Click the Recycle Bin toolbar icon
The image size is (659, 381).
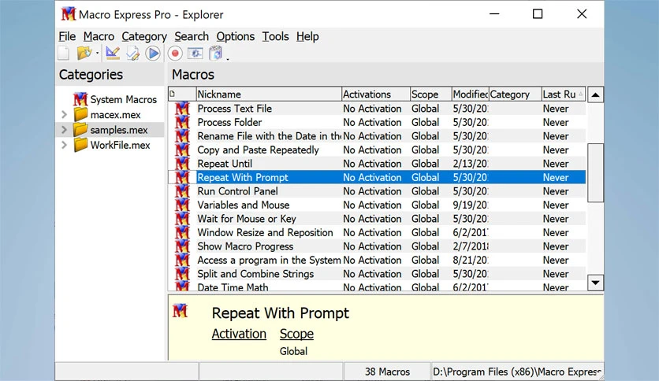216,54
